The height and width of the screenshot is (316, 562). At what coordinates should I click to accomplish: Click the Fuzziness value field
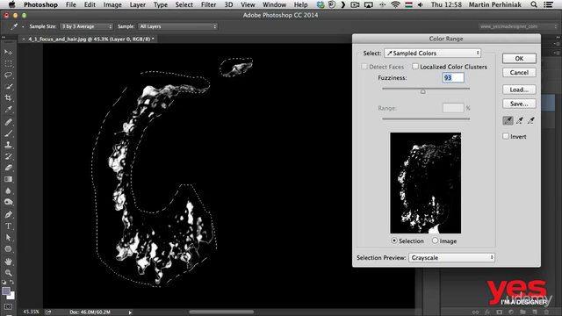[x=453, y=78]
